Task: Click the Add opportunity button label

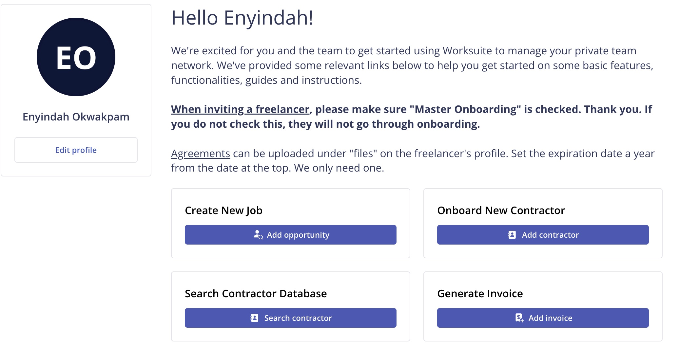Action: [x=298, y=235]
